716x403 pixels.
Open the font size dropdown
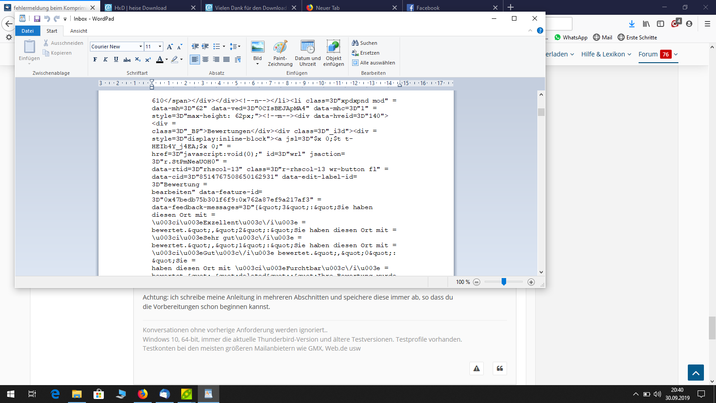(x=160, y=47)
